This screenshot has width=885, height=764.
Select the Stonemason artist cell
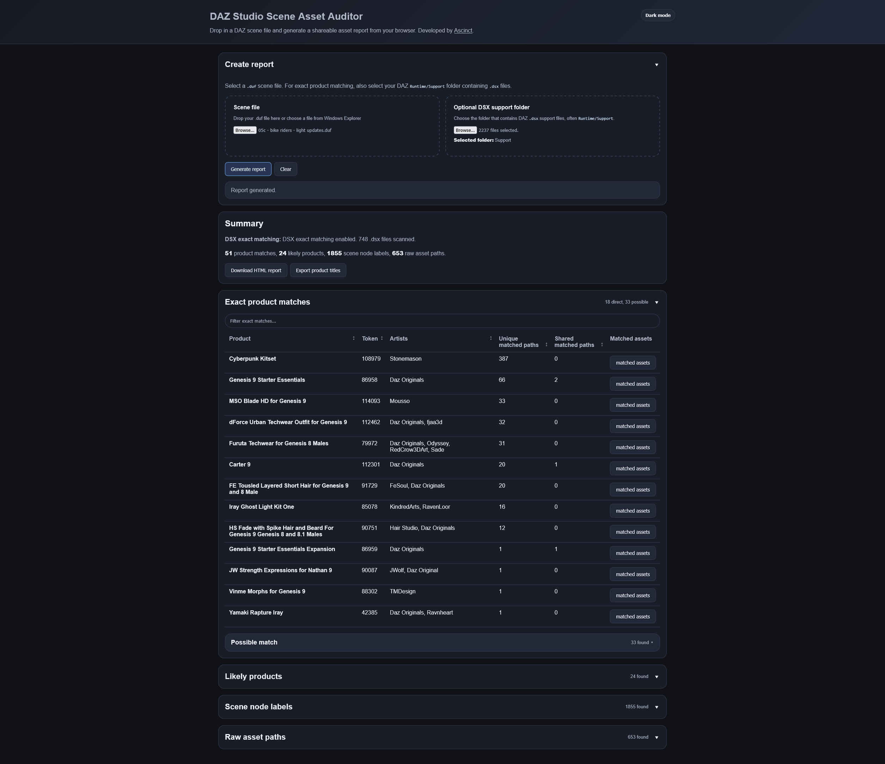405,359
